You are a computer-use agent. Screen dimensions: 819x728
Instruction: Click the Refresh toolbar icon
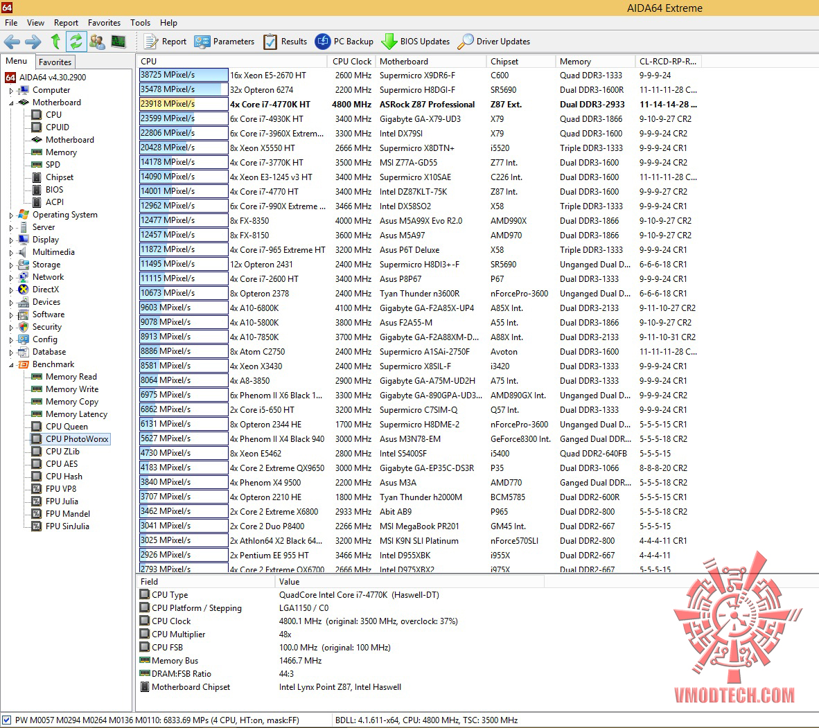(76, 42)
